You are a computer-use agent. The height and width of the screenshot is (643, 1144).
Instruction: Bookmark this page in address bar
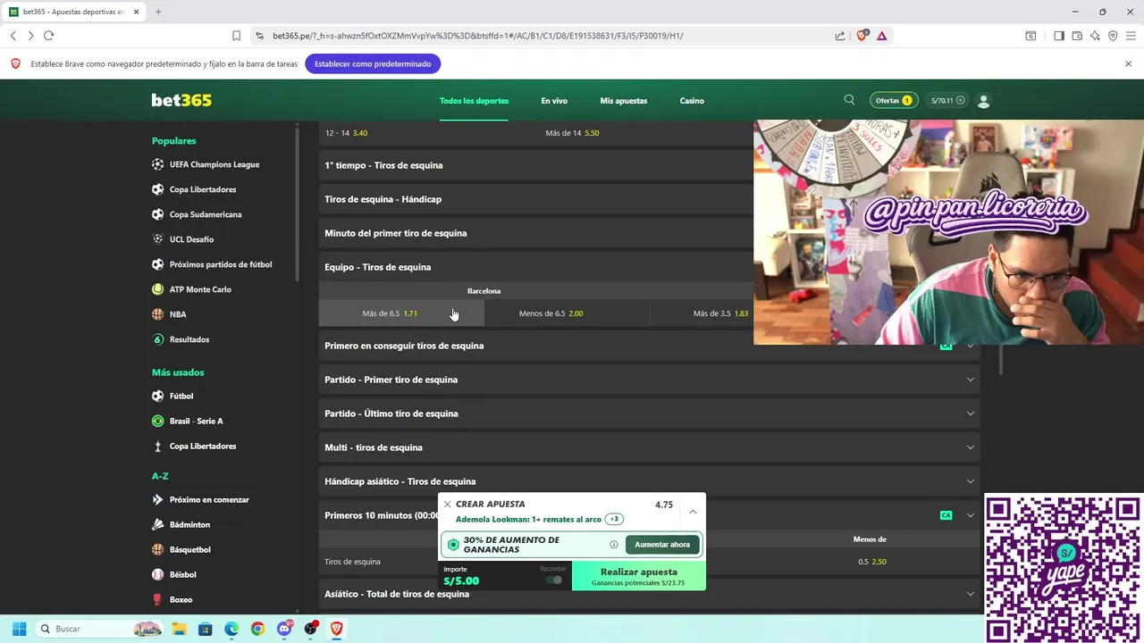236,36
